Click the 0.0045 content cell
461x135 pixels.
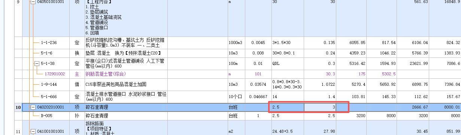coord(258,43)
